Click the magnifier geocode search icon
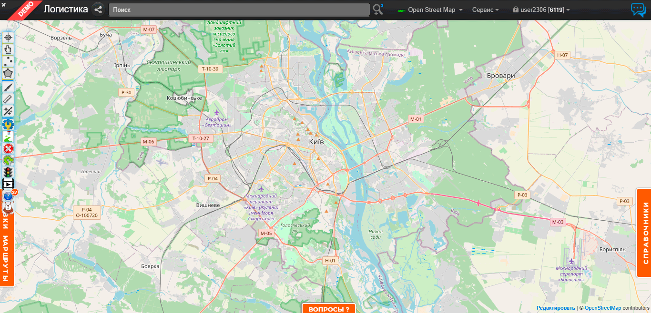The width and height of the screenshot is (651, 313). 378,10
